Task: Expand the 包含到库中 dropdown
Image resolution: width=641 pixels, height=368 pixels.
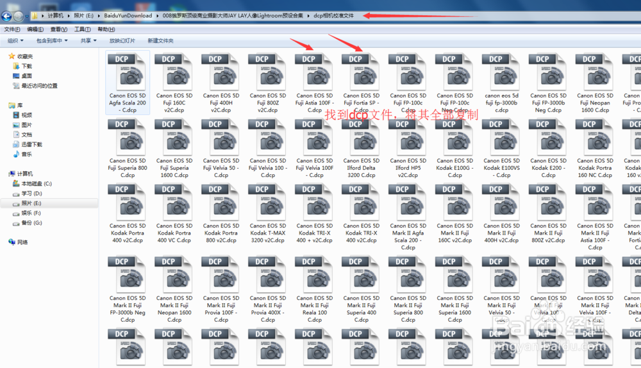Action: [x=52, y=40]
